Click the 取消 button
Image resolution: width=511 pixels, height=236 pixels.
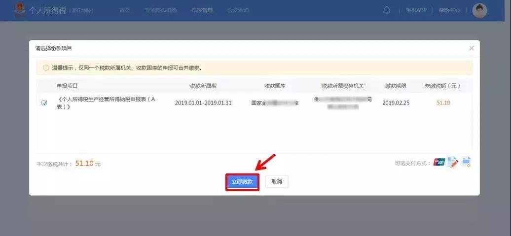click(x=277, y=182)
